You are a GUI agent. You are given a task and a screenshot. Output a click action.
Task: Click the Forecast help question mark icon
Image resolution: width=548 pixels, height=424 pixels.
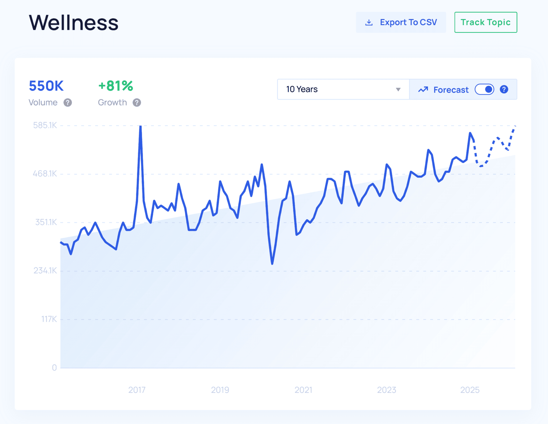click(x=504, y=90)
